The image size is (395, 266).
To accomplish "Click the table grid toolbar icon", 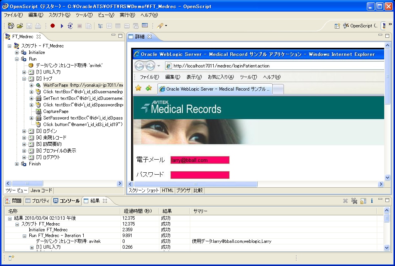I will click(x=118, y=26).
